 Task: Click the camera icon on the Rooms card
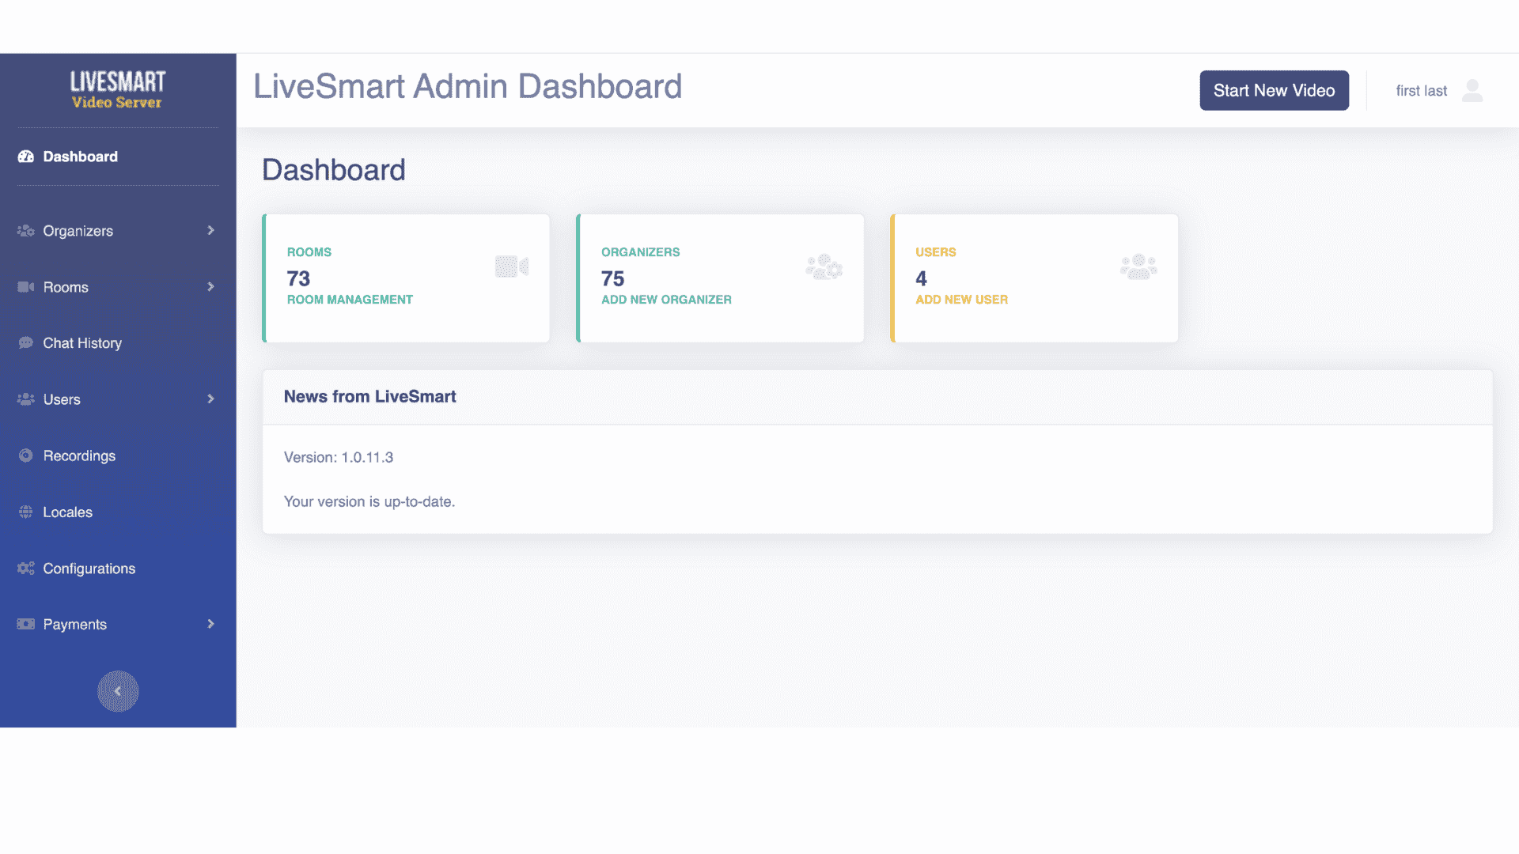pyautogui.click(x=512, y=266)
